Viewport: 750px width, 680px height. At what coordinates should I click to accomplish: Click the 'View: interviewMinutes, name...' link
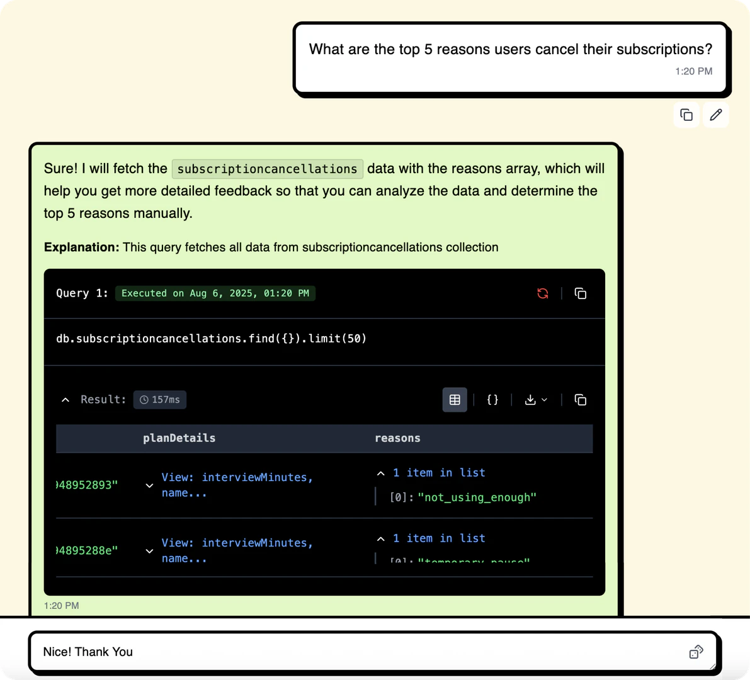click(x=237, y=485)
